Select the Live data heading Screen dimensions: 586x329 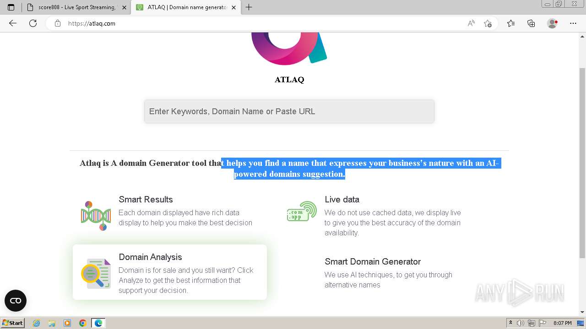(342, 200)
